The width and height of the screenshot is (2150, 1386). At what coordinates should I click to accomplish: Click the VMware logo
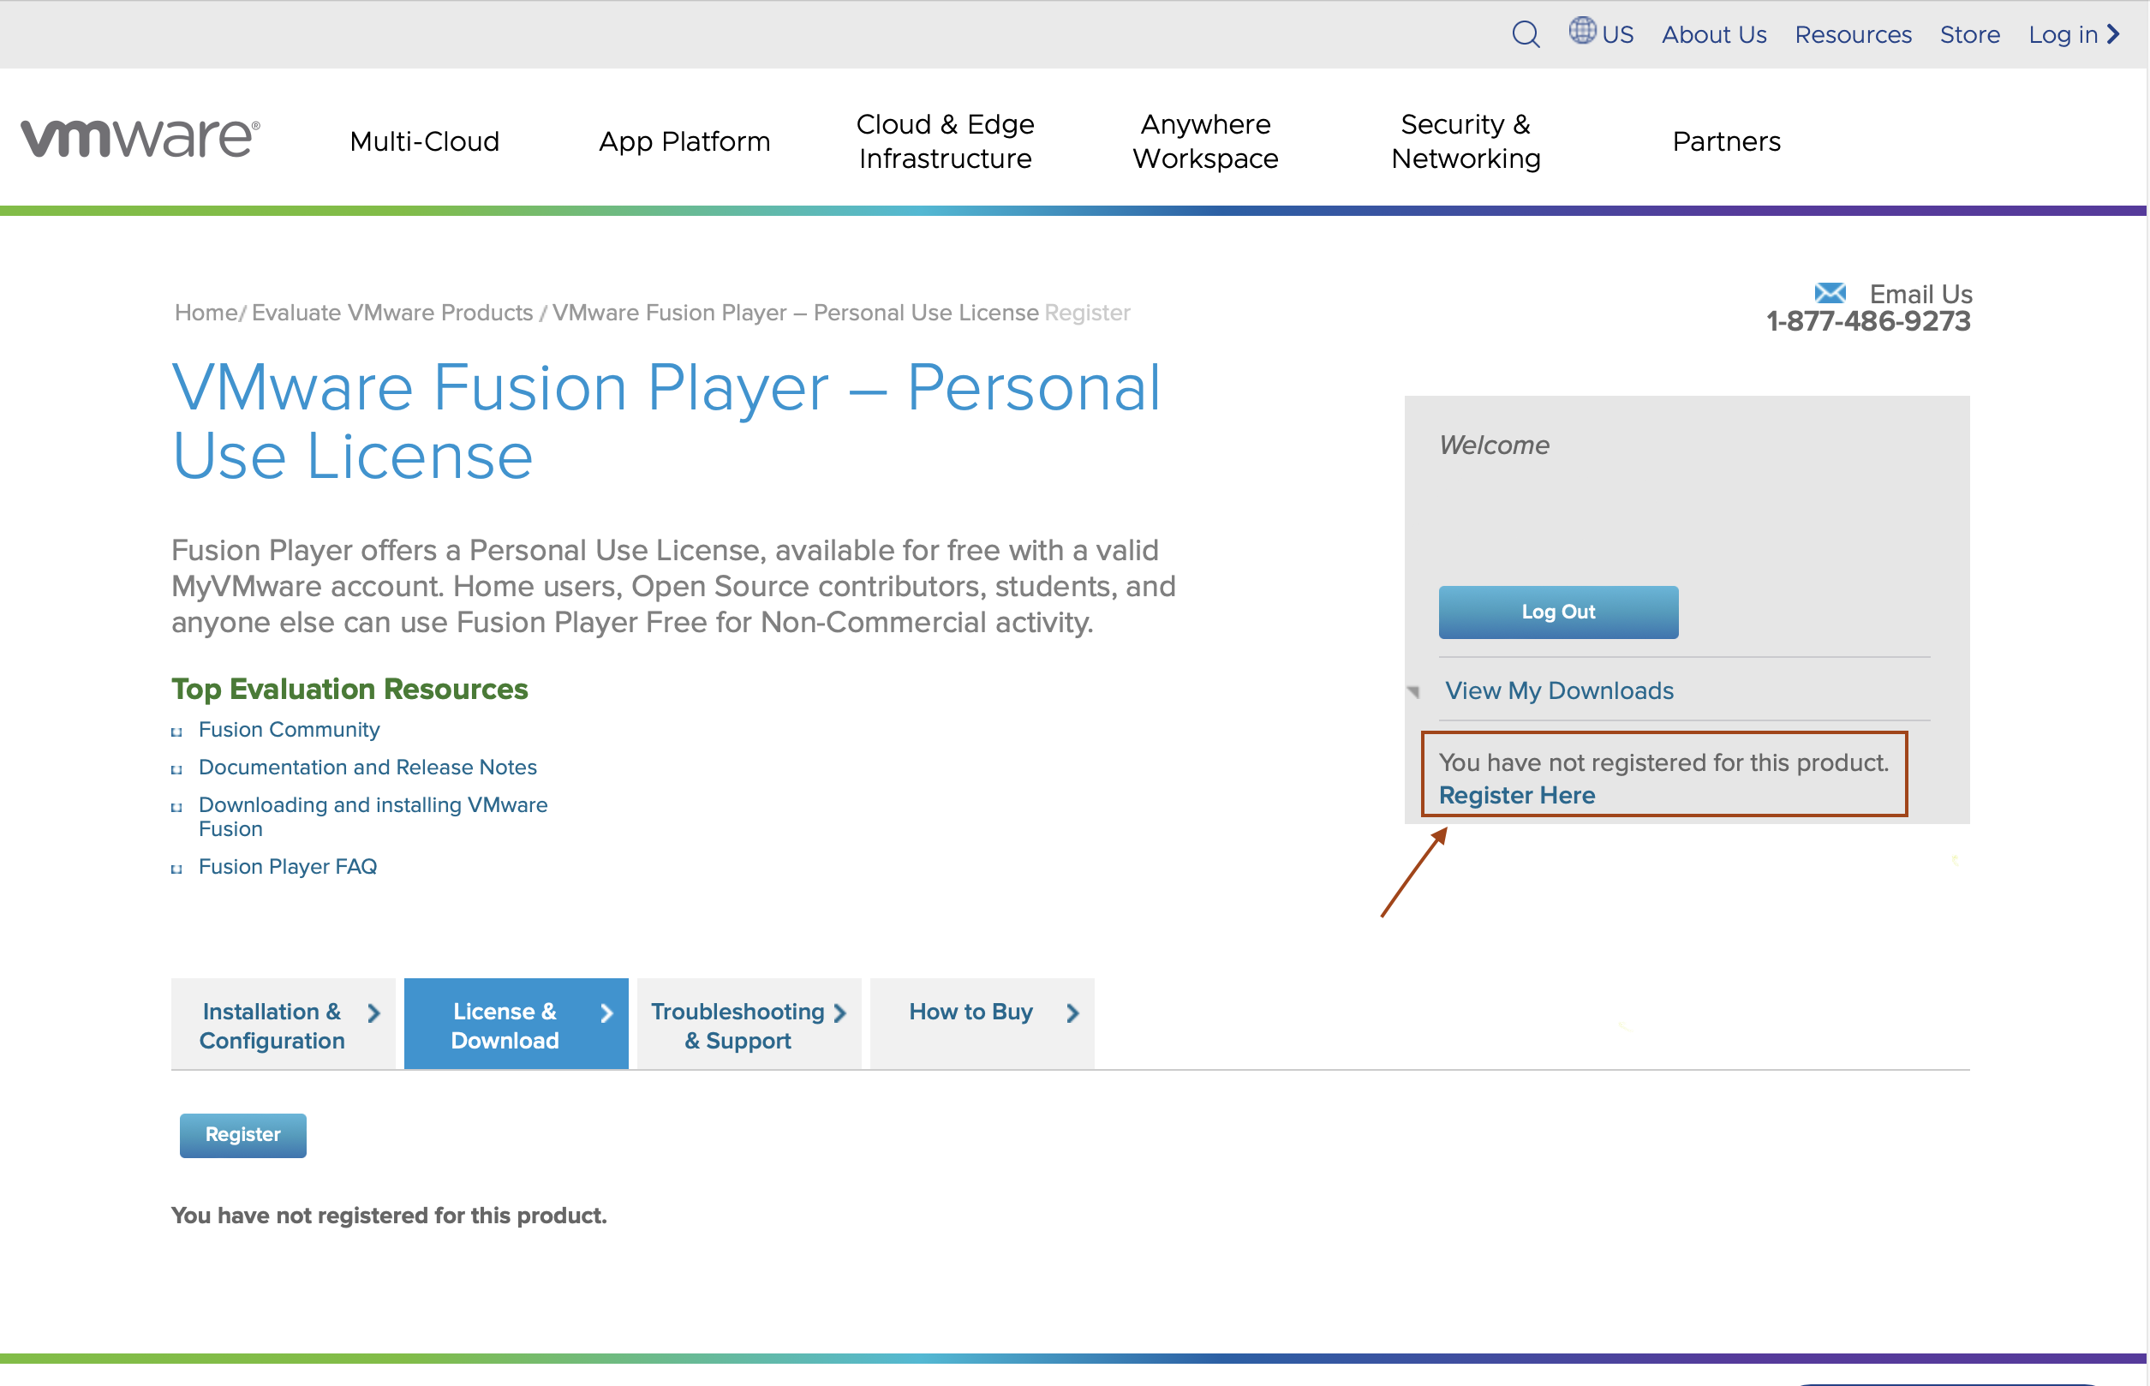point(140,138)
